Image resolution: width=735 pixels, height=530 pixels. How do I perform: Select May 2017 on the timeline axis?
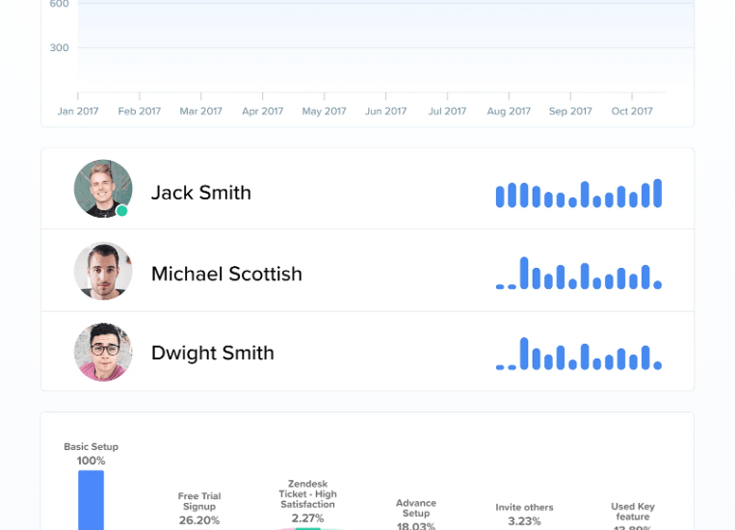coord(324,112)
